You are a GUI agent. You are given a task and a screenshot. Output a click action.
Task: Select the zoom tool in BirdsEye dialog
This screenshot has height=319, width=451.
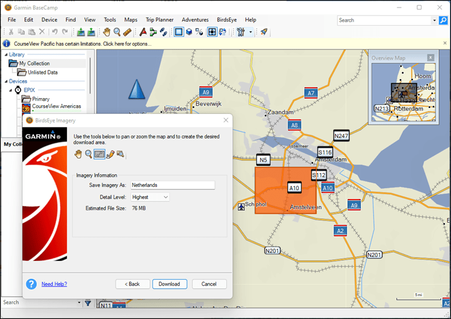click(x=89, y=154)
